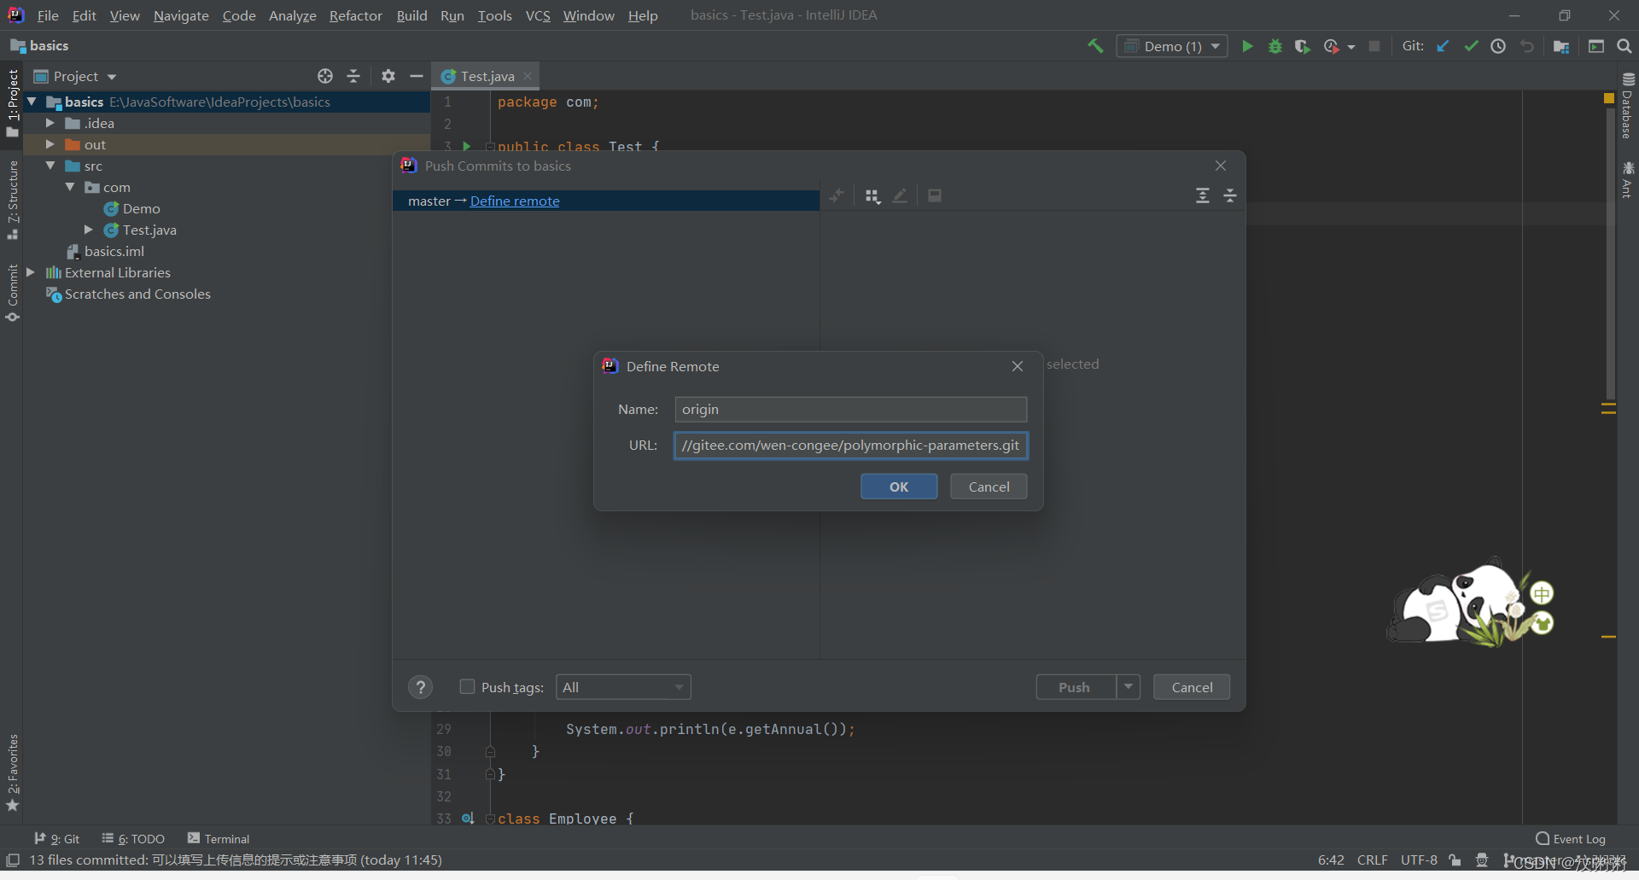Click the remote Name field
The image size is (1639, 880).
(x=850, y=410)
